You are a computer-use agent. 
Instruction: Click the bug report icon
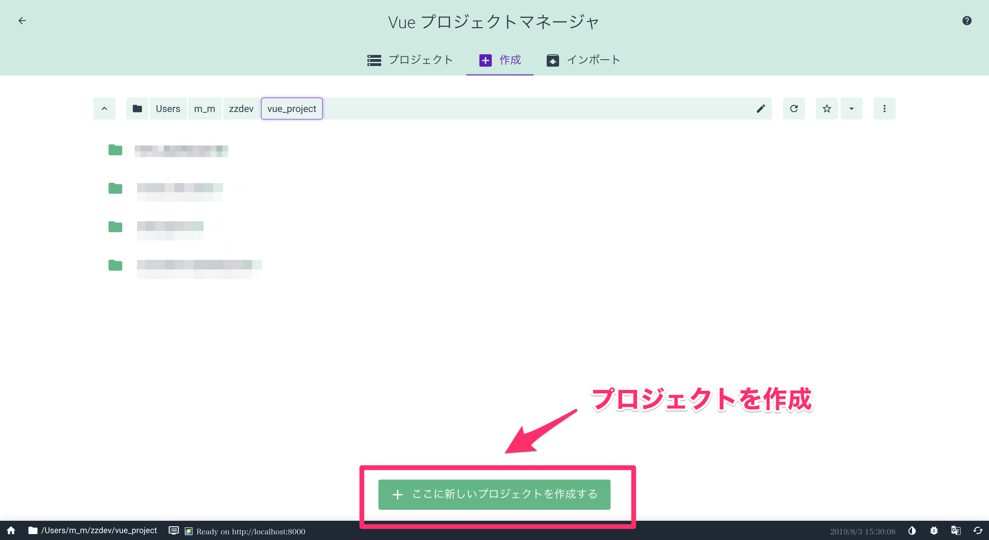[934, 531]
